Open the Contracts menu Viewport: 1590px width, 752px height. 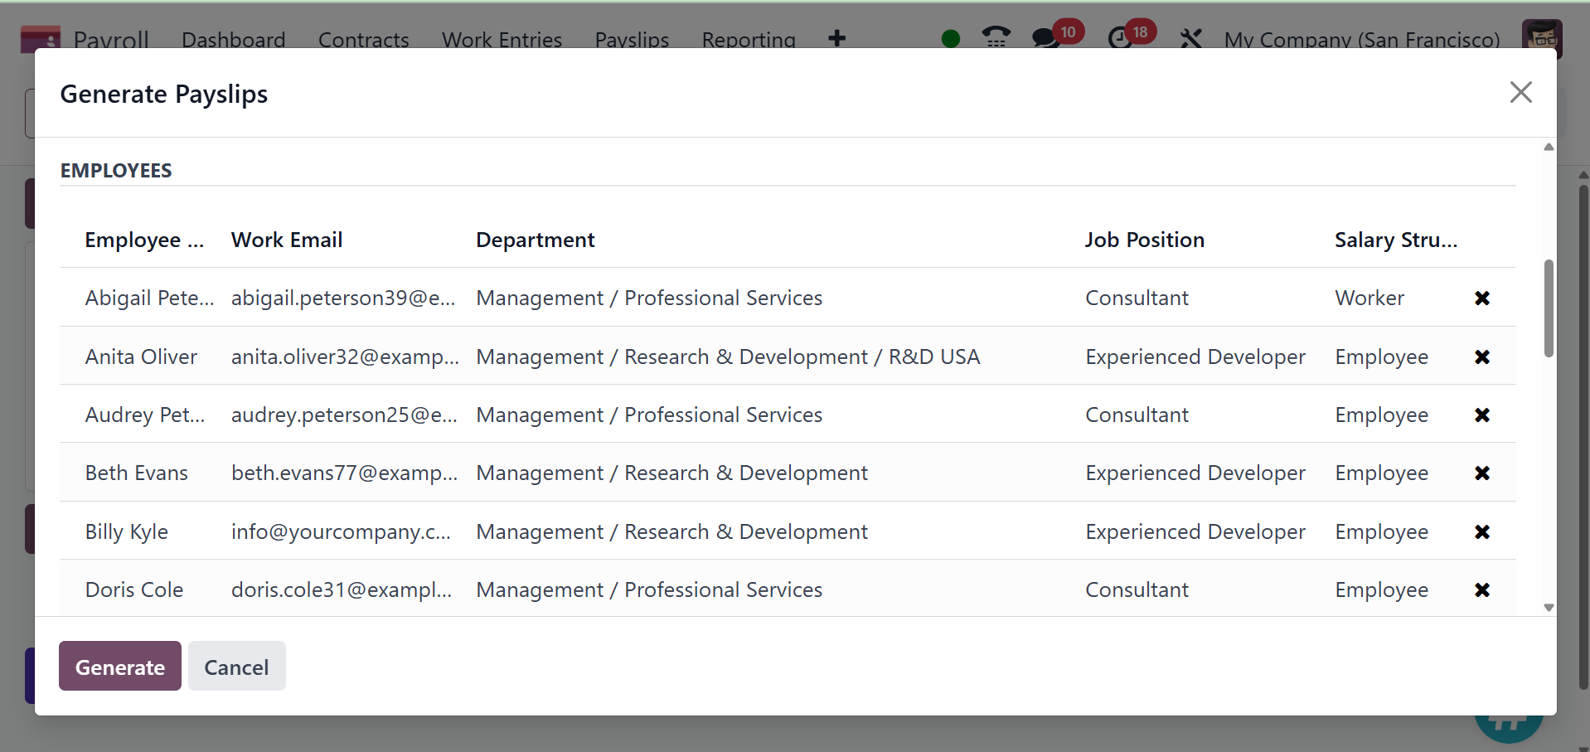[363, 40]
